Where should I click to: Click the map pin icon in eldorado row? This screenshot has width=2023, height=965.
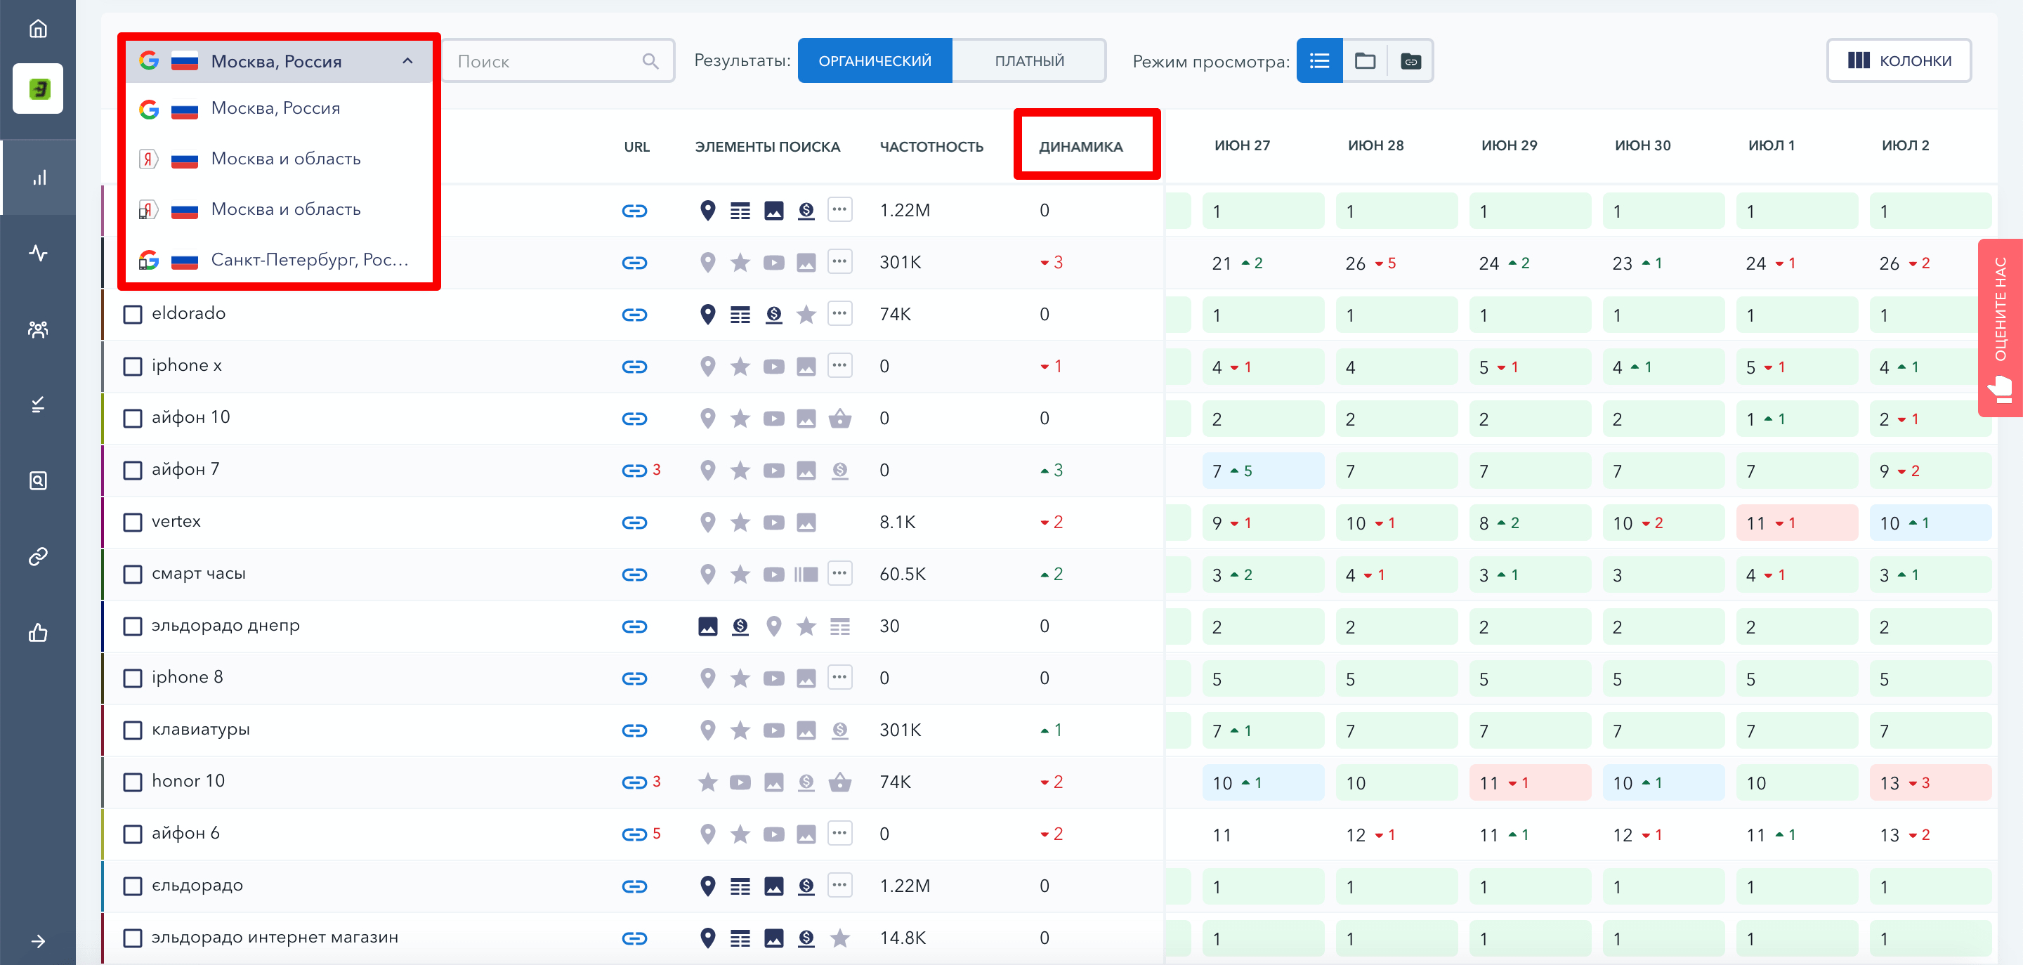707,314
